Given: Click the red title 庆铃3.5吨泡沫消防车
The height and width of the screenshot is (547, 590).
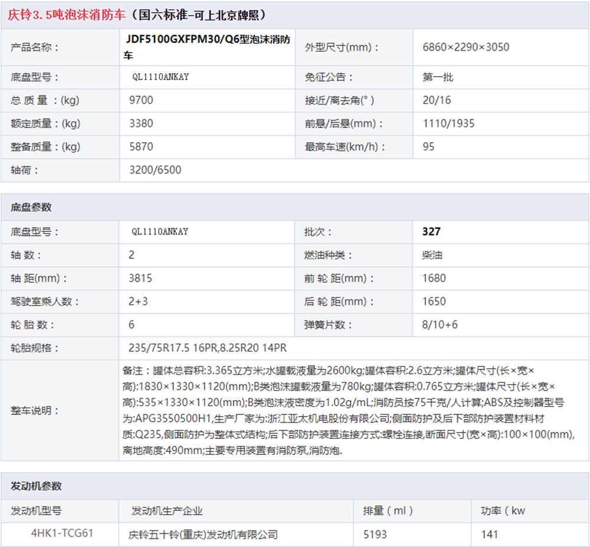Looking at the screenshot, I should pyautogui.click(x=66, y=15).
